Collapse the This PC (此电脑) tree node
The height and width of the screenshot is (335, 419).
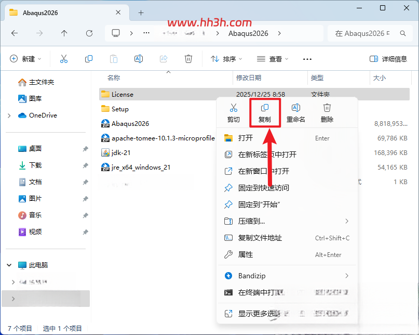9,265
